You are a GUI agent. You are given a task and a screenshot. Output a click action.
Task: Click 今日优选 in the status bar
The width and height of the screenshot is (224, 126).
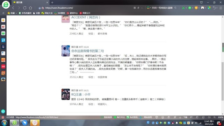[x=10, y=117]
